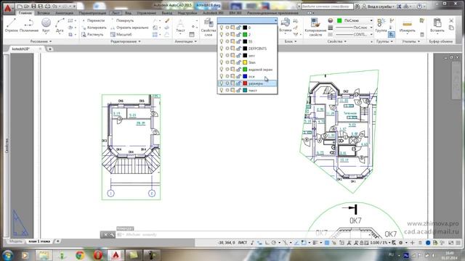
Task: Toggle freeze sun icon for layer Stan
Action: [x=227, y=62]
